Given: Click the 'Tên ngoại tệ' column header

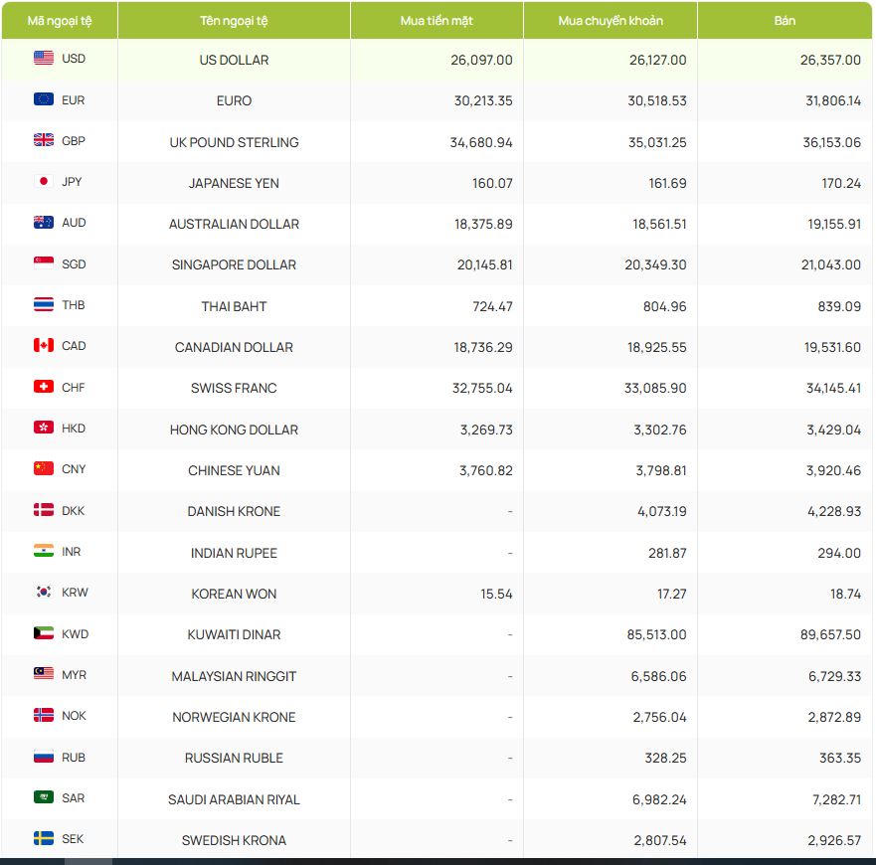Looking at the screenshot, I should point(234,21).
